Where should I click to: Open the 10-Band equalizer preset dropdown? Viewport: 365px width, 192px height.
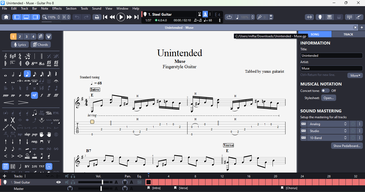click(328, 138)
